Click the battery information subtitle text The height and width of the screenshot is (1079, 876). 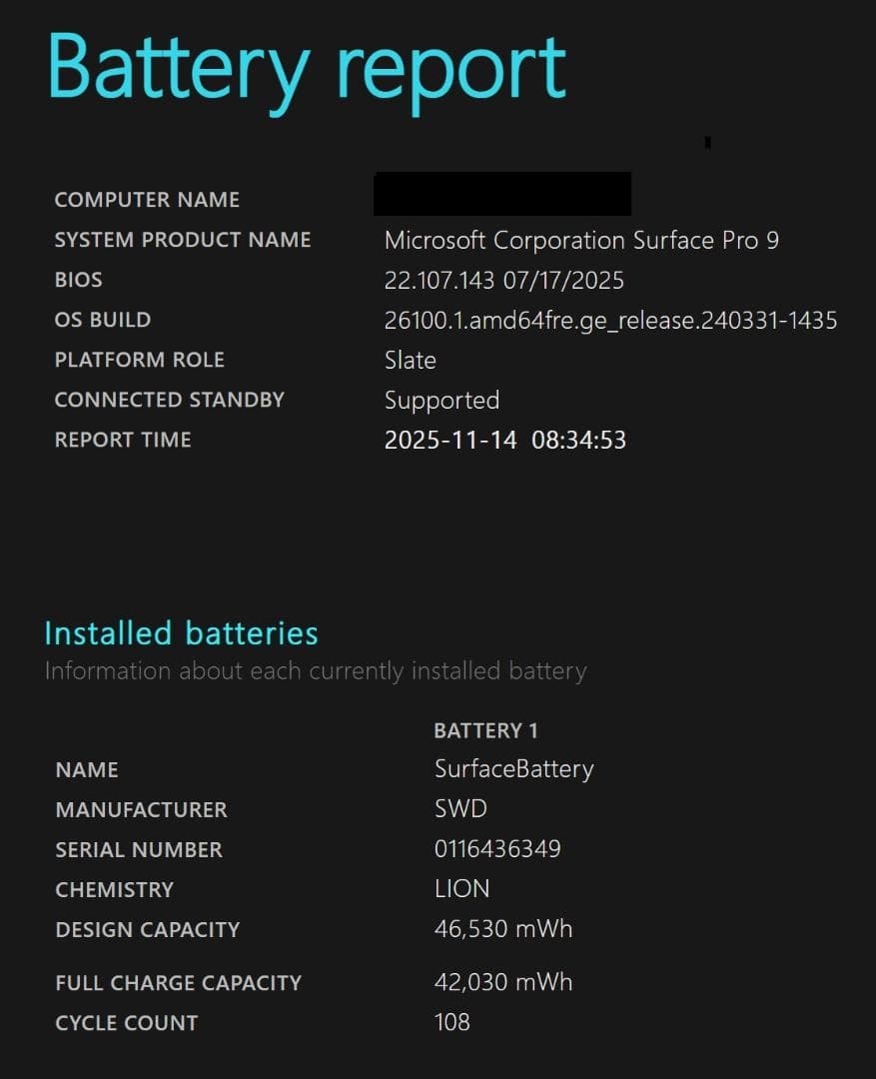tap(315, 670)
